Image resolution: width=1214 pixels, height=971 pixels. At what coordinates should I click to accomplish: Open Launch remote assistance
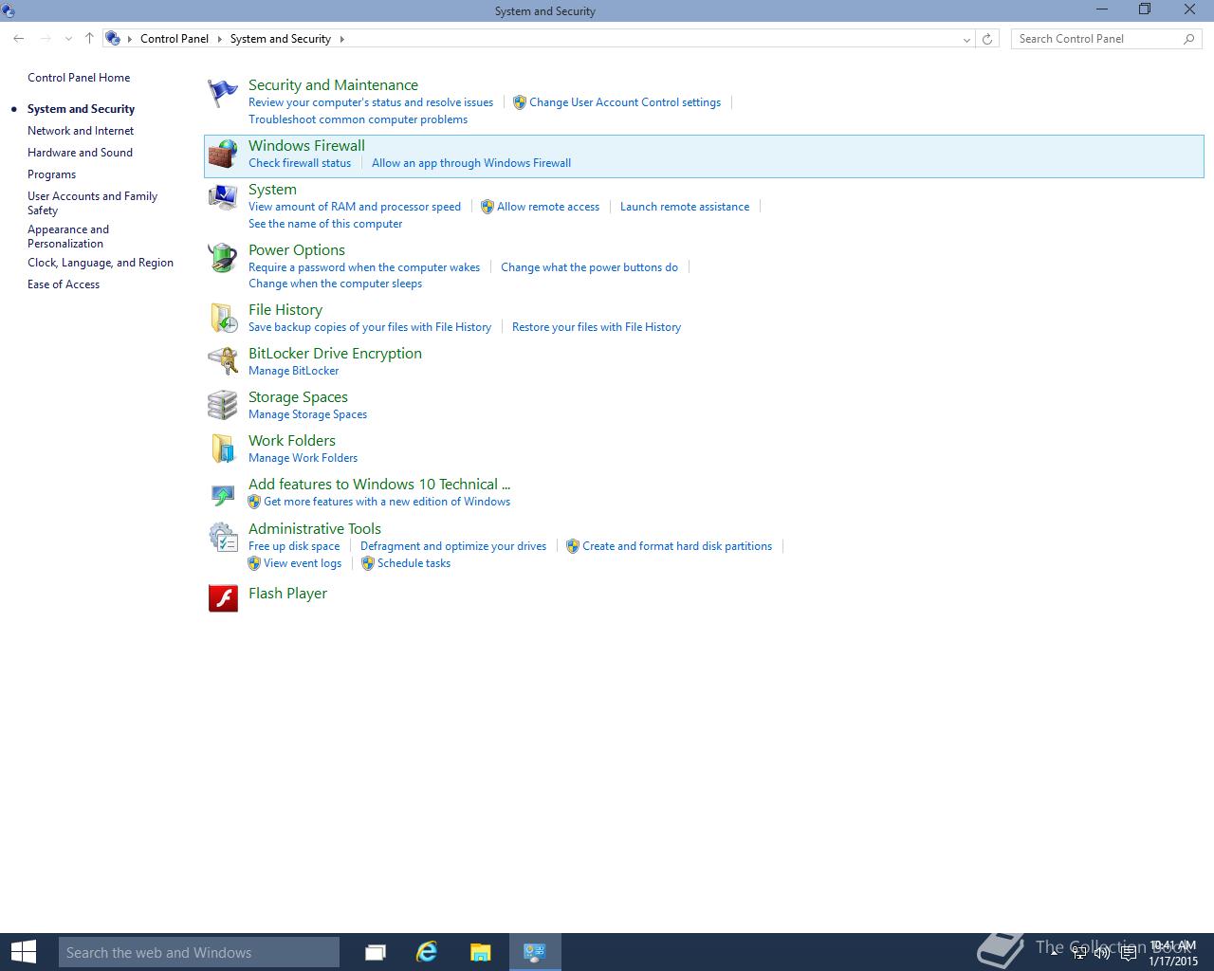coord(685,207)
